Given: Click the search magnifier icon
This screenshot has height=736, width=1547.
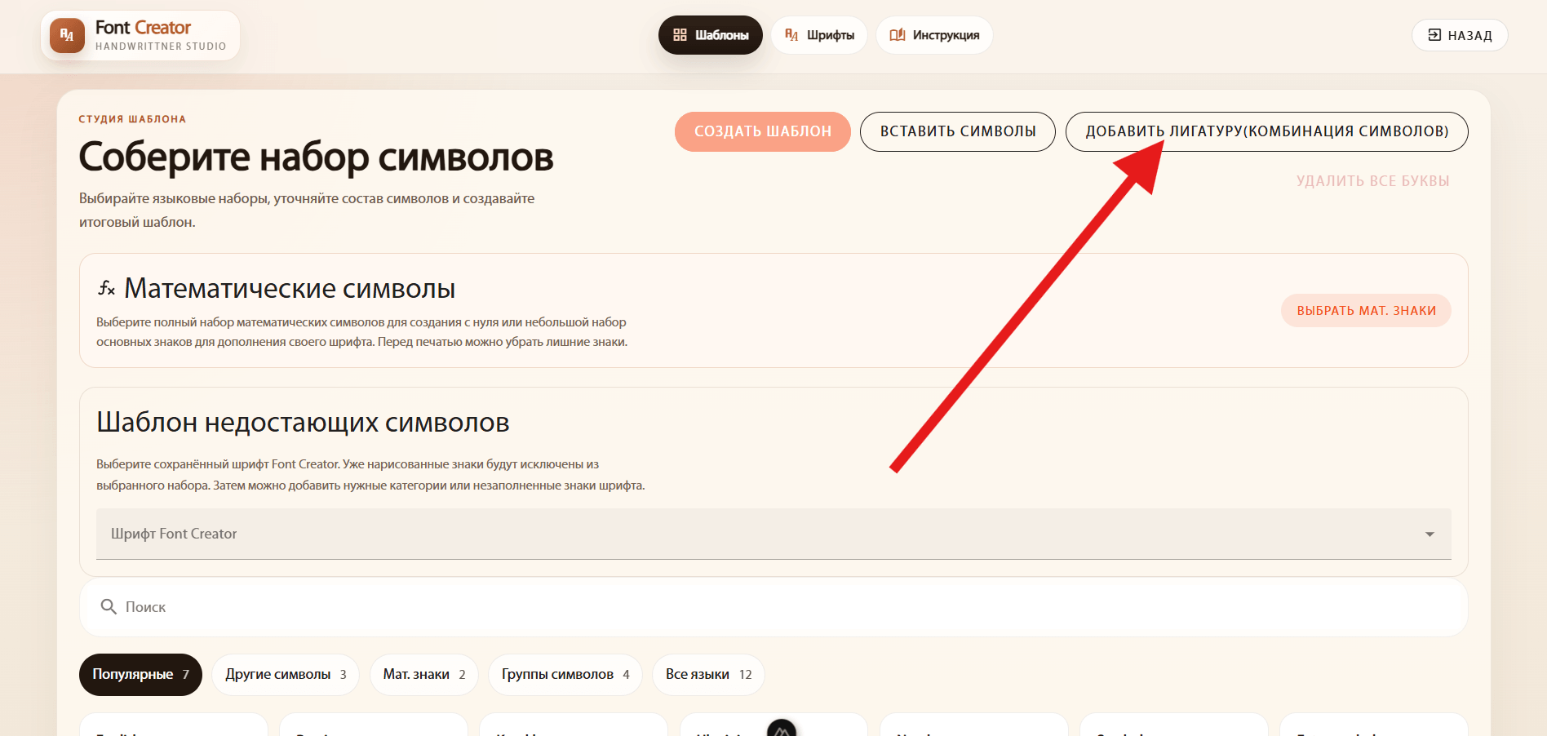Looking at the screenshot, I should click(109, 607).
